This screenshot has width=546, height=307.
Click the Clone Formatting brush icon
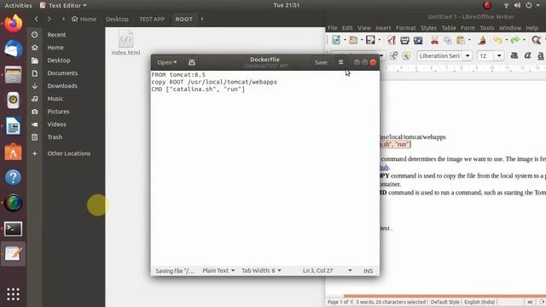click(482, 40)
